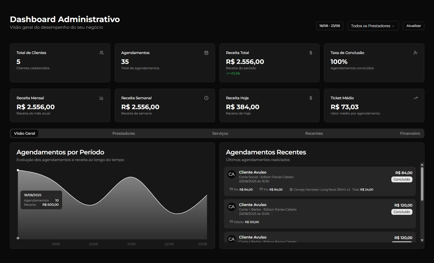The width and height of the screenshot is (434, 263).
Task: Click the scrollbar in Agendamentos Recentes list
Action: (421, 184)
